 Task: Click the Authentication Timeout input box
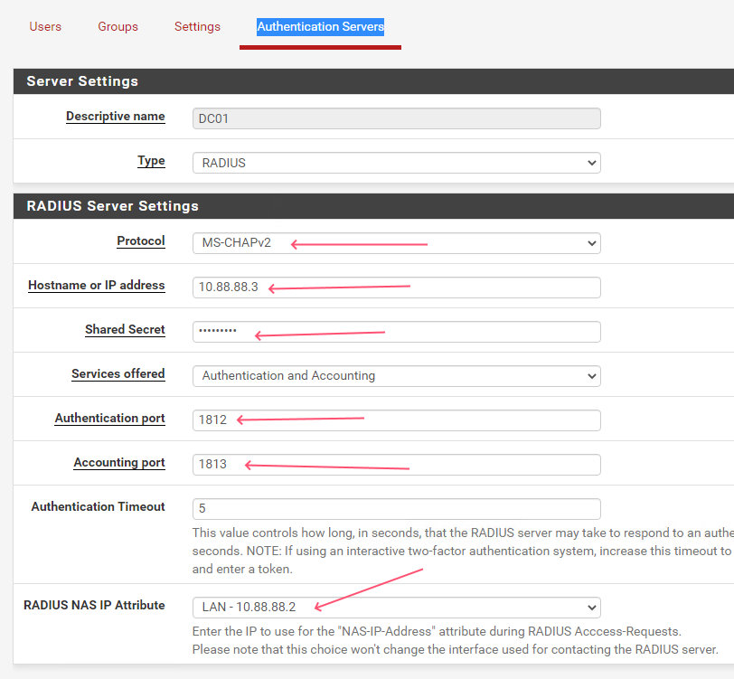[396, 509]
